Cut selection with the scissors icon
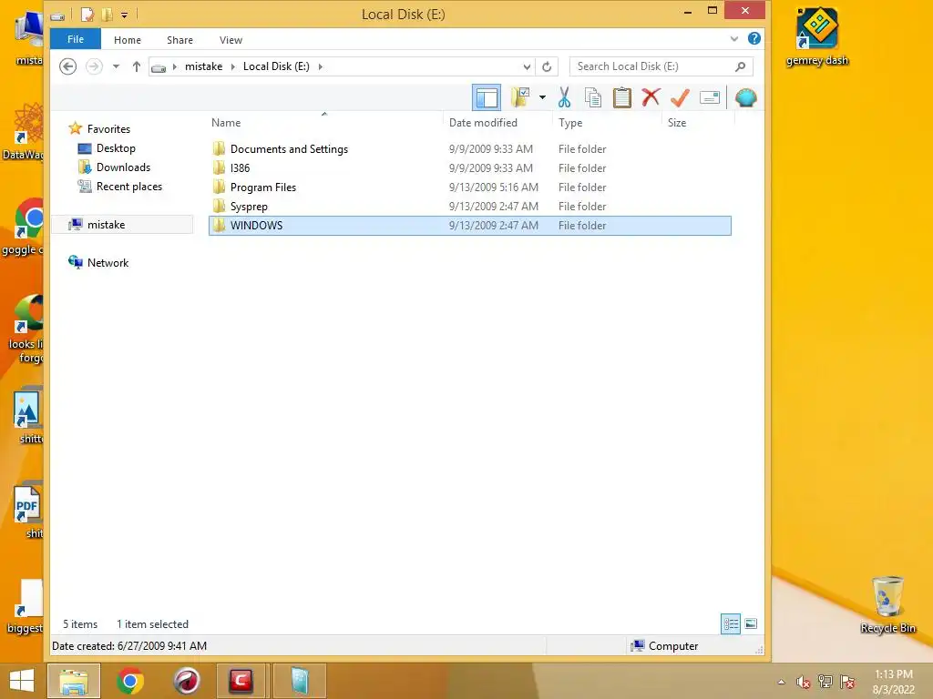This screenshot has height=699, width=933. (x=564, y=97)
